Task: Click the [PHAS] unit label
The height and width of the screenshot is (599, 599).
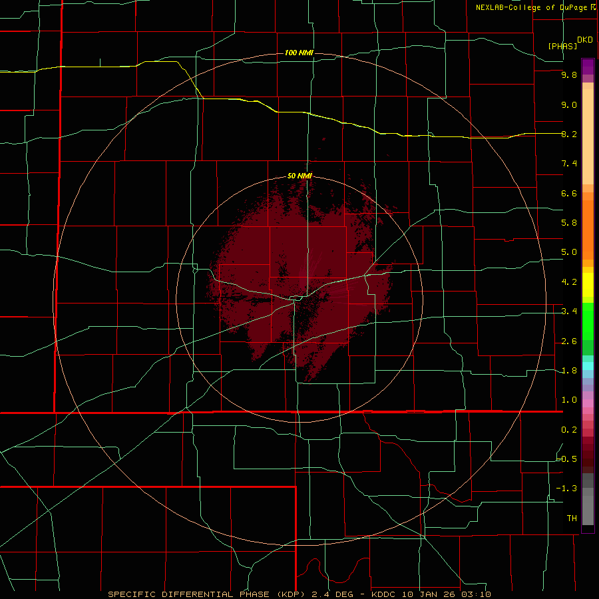Action: tap(562, 46)
